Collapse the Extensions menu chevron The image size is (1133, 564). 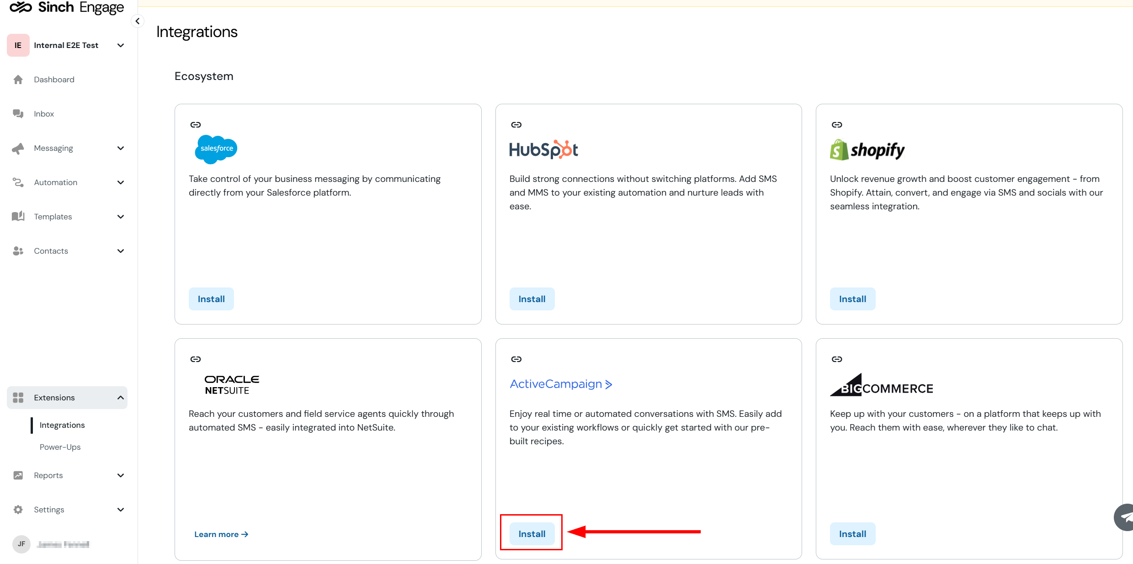pyautogui.click(x=121, y=398)
